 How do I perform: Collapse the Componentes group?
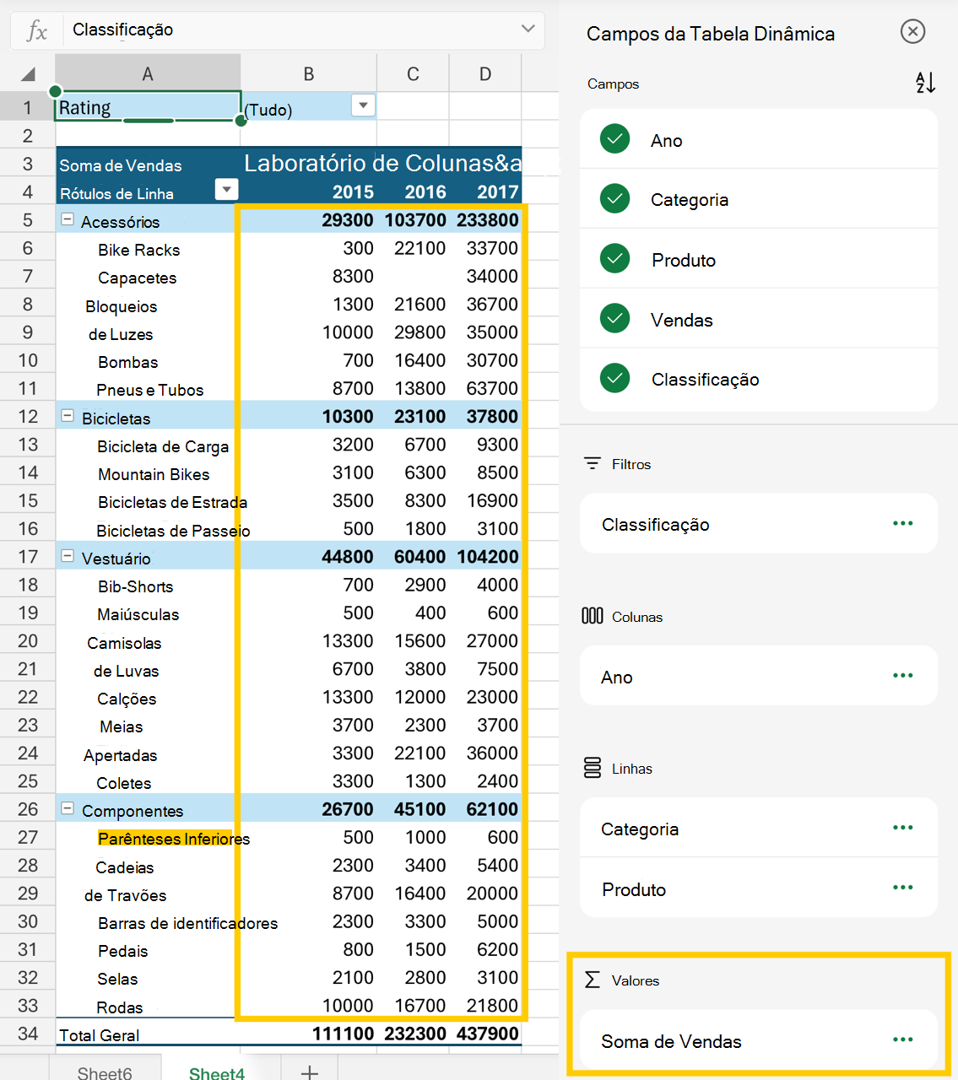click(68, 808)
